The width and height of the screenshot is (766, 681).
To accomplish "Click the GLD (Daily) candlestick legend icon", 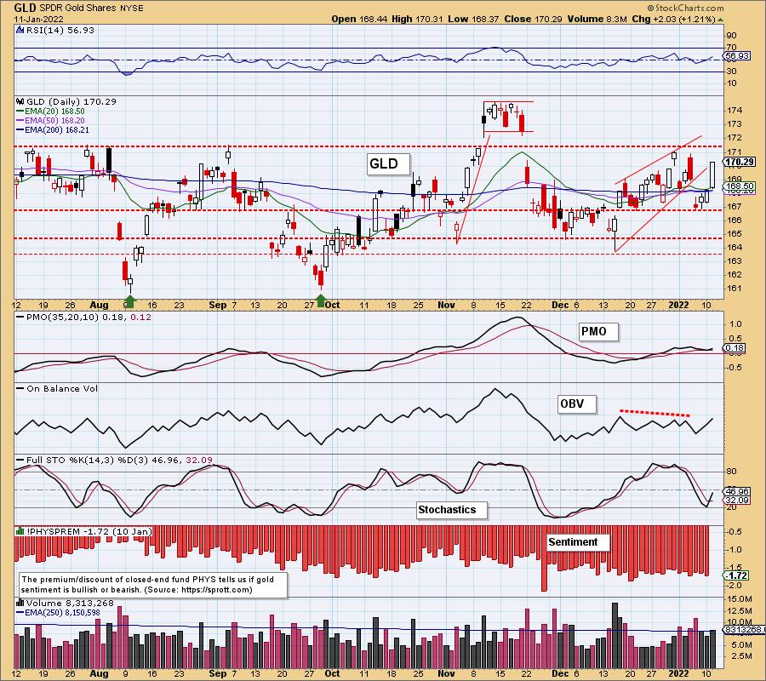I will point(20,101).
